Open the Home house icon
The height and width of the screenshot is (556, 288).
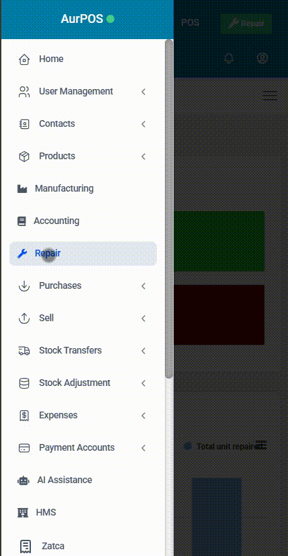(x=24, y=59)
